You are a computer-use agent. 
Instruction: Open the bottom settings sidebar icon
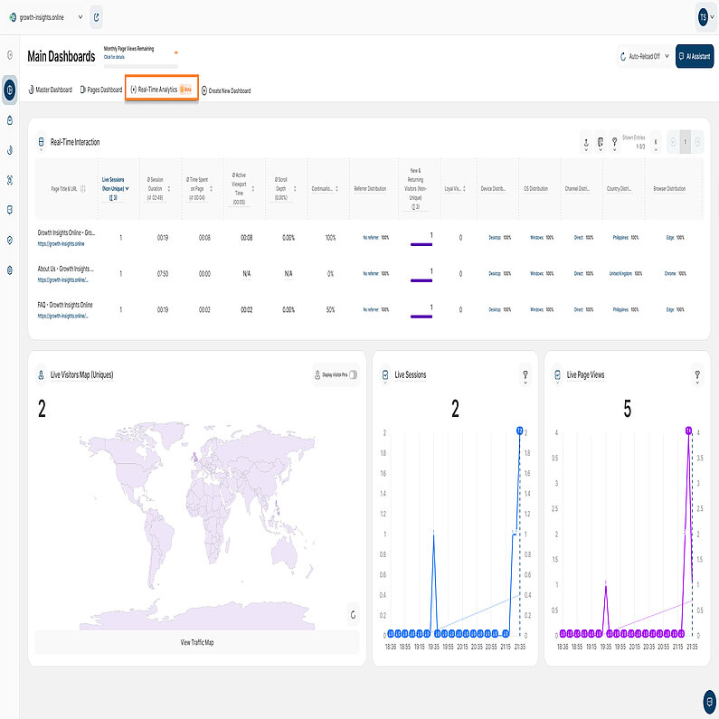[x=10, y=270]
